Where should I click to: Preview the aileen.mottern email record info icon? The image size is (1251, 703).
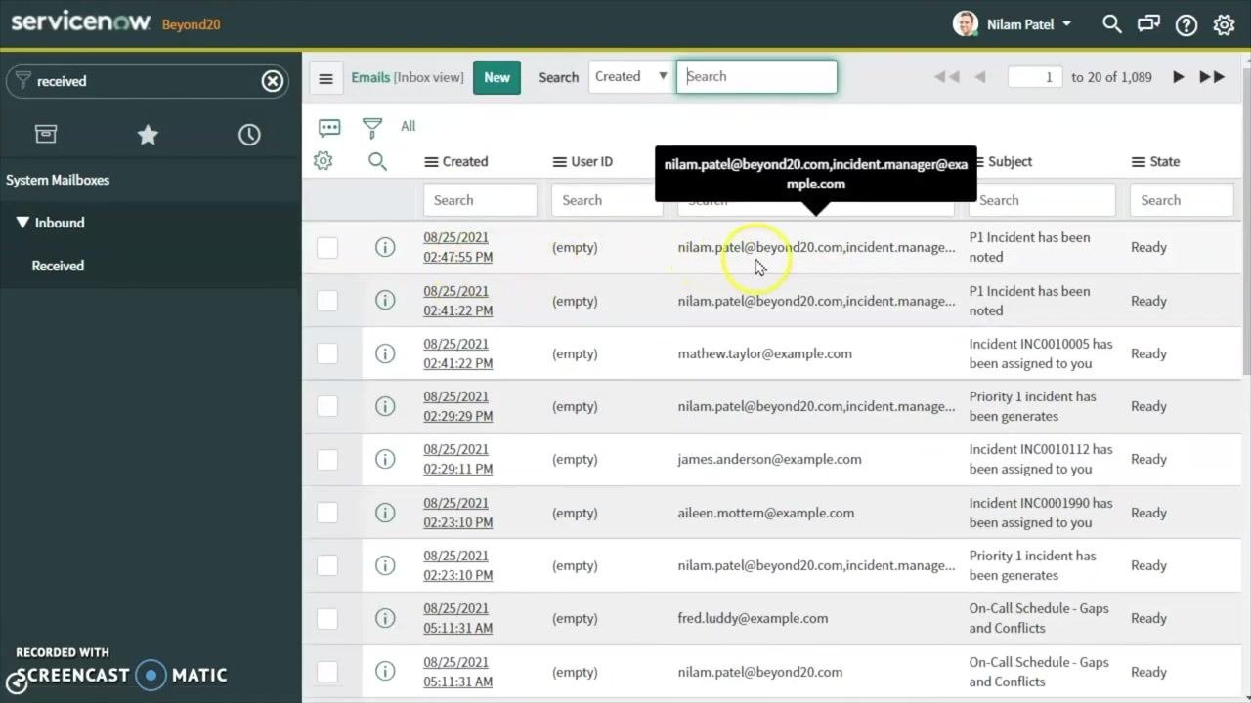[385, 513]
